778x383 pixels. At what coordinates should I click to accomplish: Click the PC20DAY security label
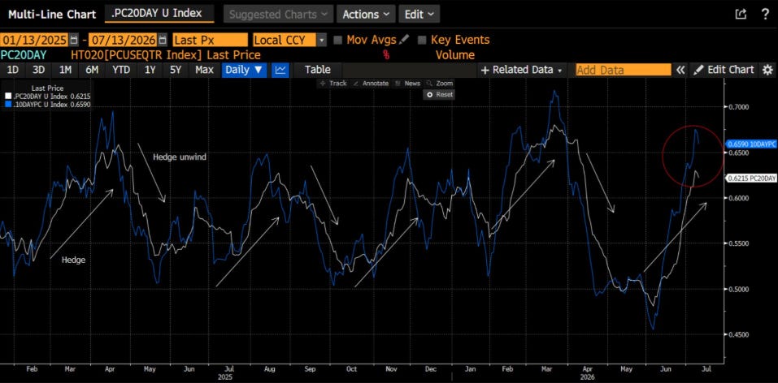click(x=25, y=55)
